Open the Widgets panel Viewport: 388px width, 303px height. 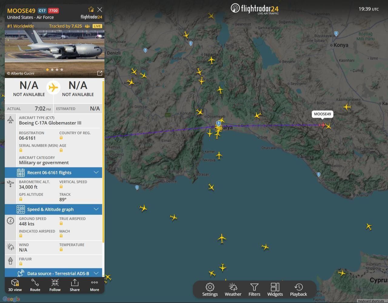(275, 290)
